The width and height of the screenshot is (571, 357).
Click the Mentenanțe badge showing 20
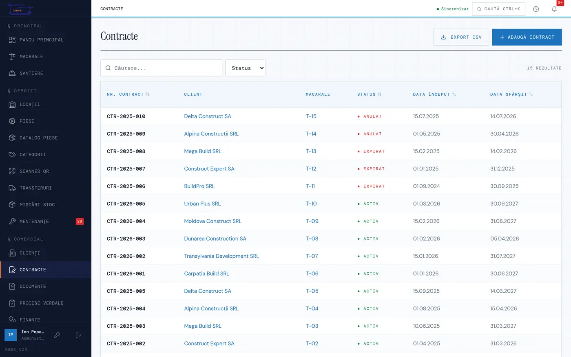80,221
